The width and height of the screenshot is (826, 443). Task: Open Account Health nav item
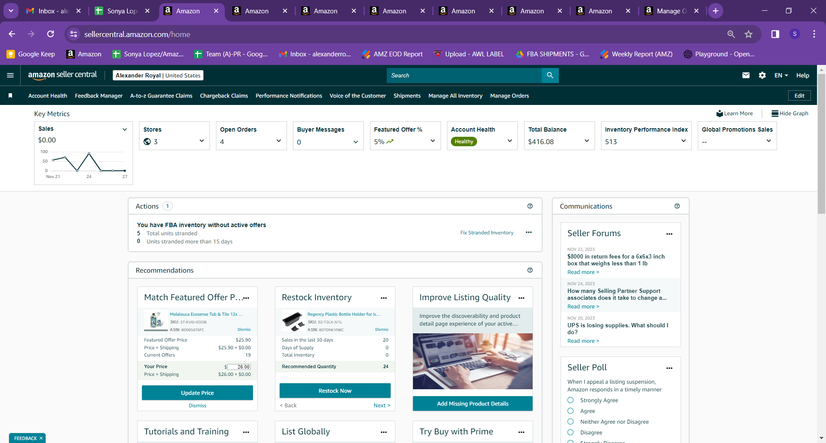coord(48,95)
